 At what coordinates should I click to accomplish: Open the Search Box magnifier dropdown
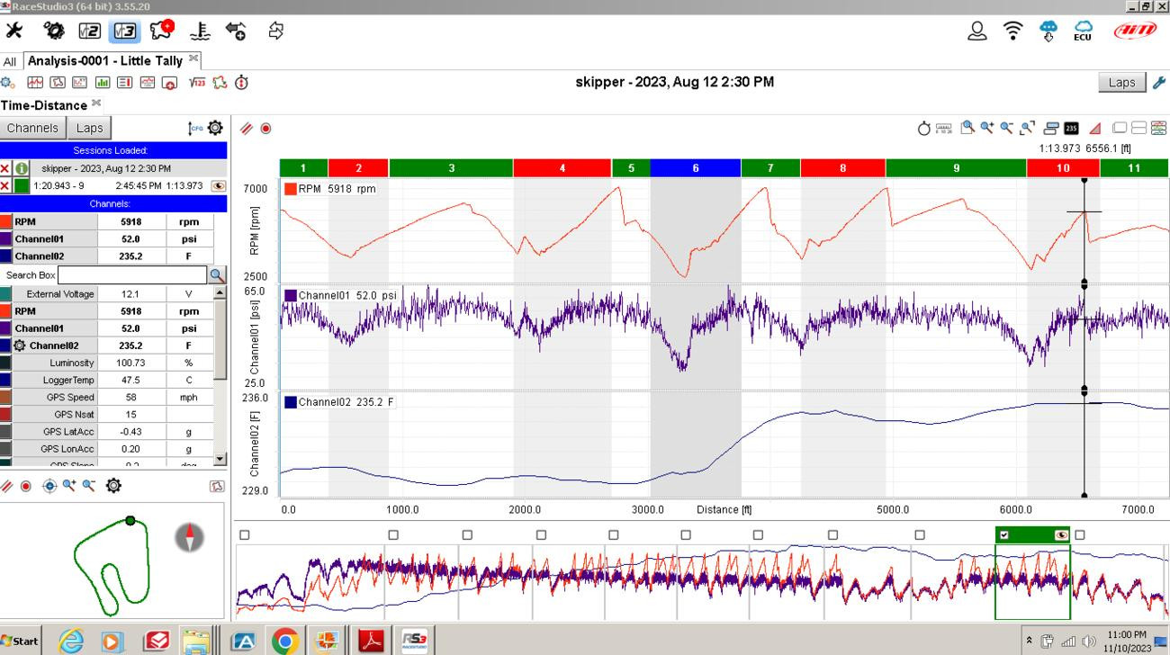coord(217,275)
